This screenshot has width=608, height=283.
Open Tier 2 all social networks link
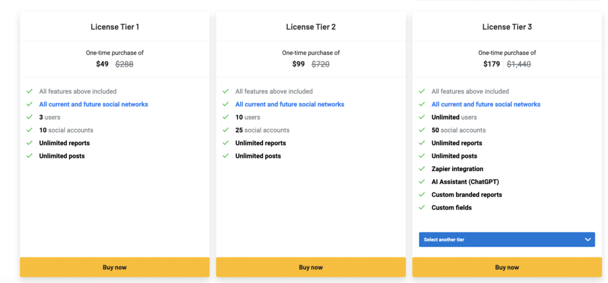(x=289, y=104)
